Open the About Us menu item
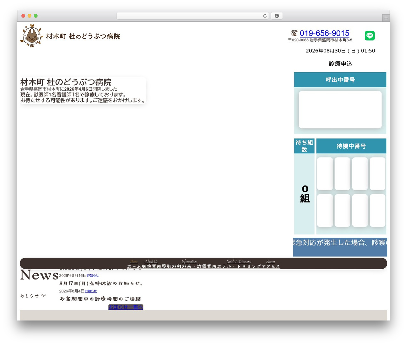Image resolution: width=407 pixels, height=345 pixels. (151, 261)
